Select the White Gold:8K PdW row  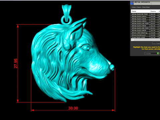tap(145, 14)
